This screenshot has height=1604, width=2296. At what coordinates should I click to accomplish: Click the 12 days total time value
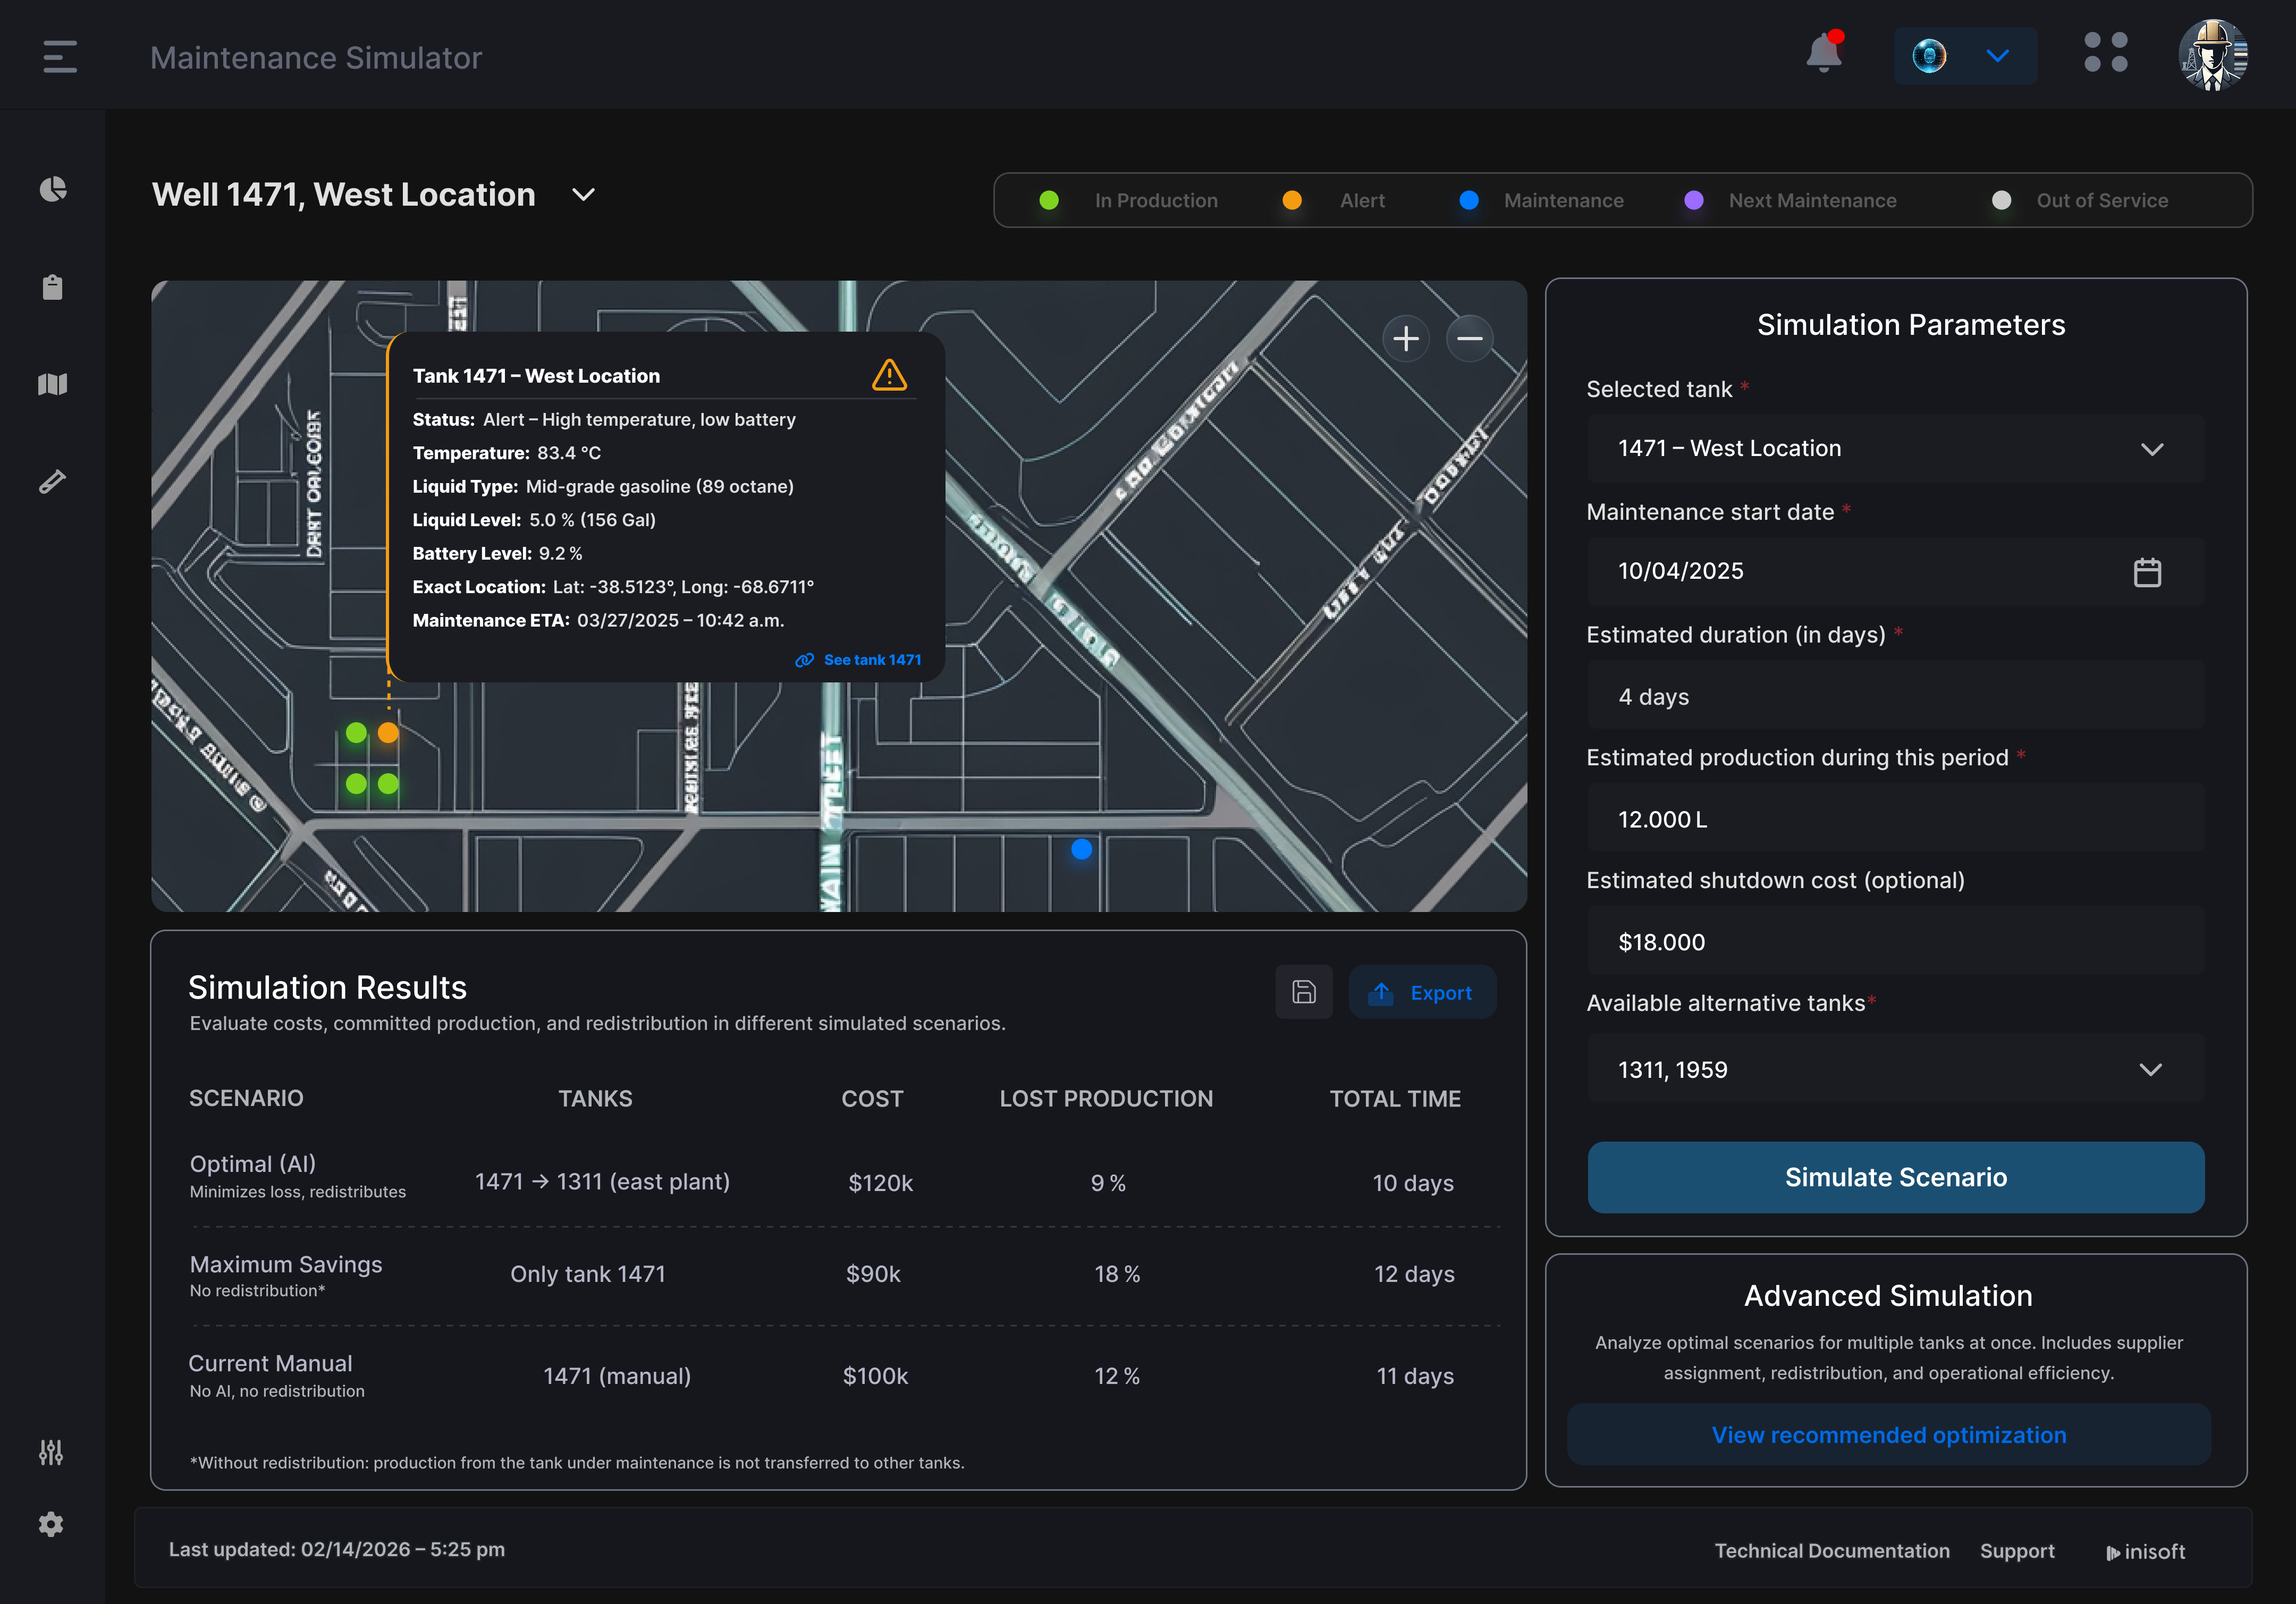[x=1414, y=1274]
